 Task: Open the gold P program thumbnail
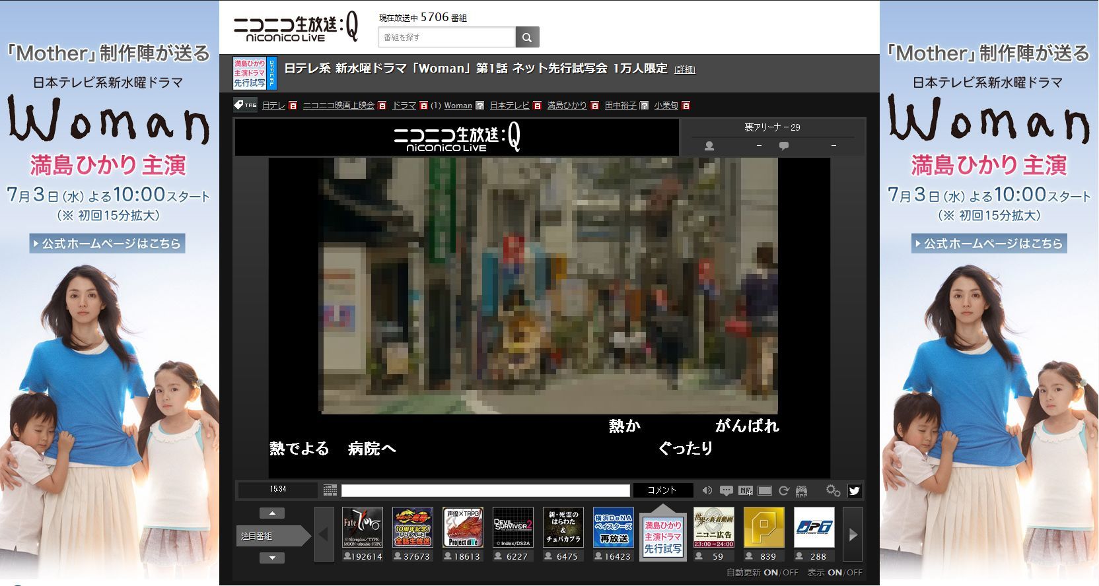point(764,527)
